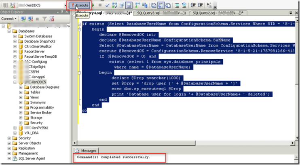Image resolution: width=300 pixels, height=165 pixels.
Task: Comment out the selected lines
Action: pos(177,5)
